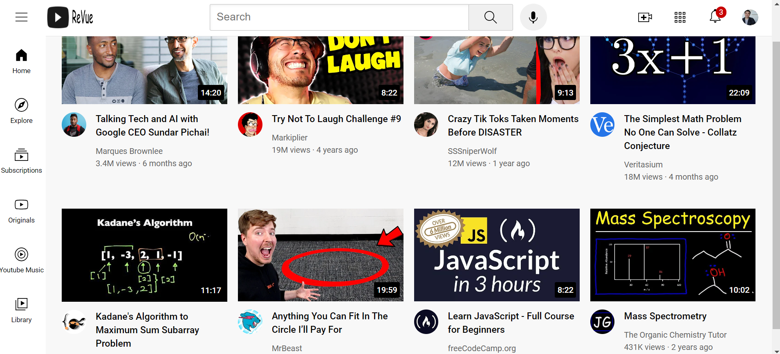Image resolution: width=780 pixels, height=354 pixels.
Task: Open the notifications bell
Action: click(x=715, y=16)
